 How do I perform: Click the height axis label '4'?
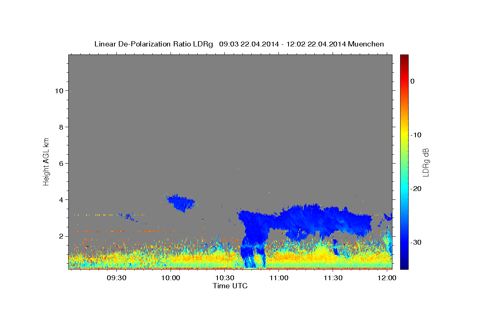tap(61, 199)
